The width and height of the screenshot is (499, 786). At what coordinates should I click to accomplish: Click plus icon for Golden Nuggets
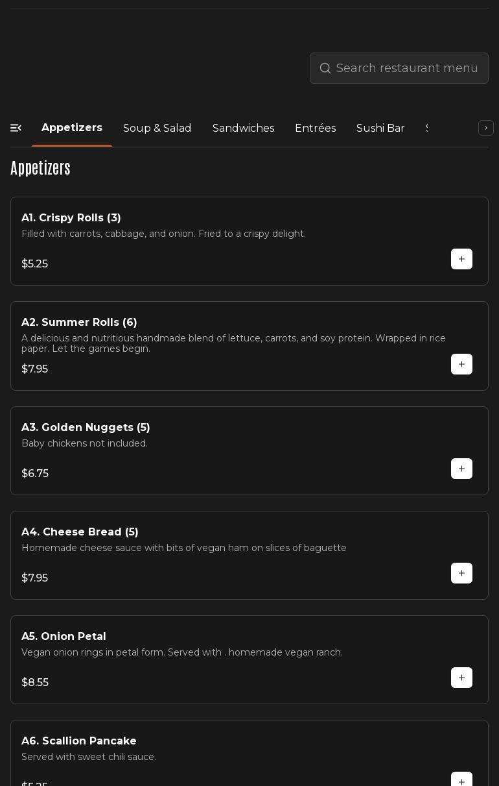[x=461, y=469]
